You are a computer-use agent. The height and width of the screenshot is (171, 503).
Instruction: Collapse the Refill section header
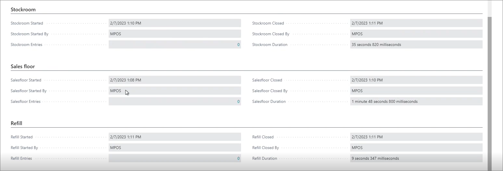(x=16, y=123)
